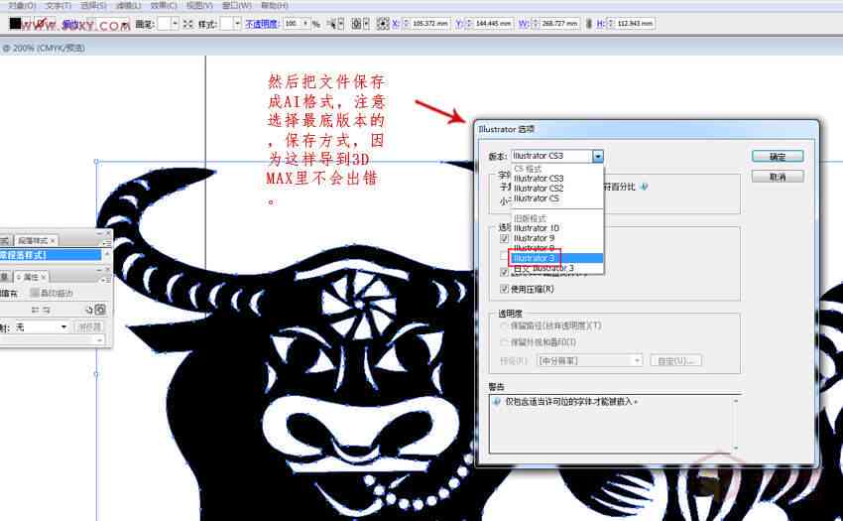Open the 版本 version dropdown arrow
This screenshot has width=843, height=521.
[x=598, y=156]
